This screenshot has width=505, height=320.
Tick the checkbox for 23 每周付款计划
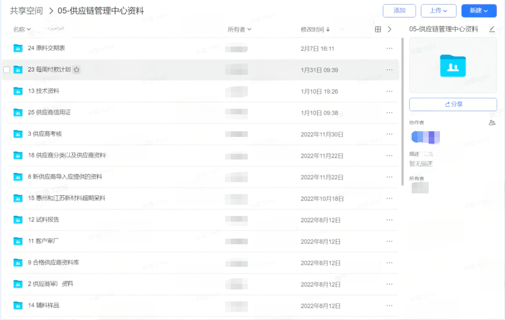tap(7, 70)
